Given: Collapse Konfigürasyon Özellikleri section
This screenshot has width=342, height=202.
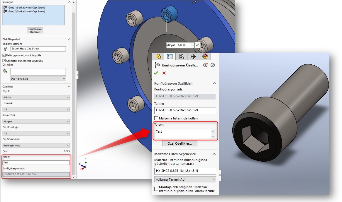Looking at the screenshot, I should point(214,83).
